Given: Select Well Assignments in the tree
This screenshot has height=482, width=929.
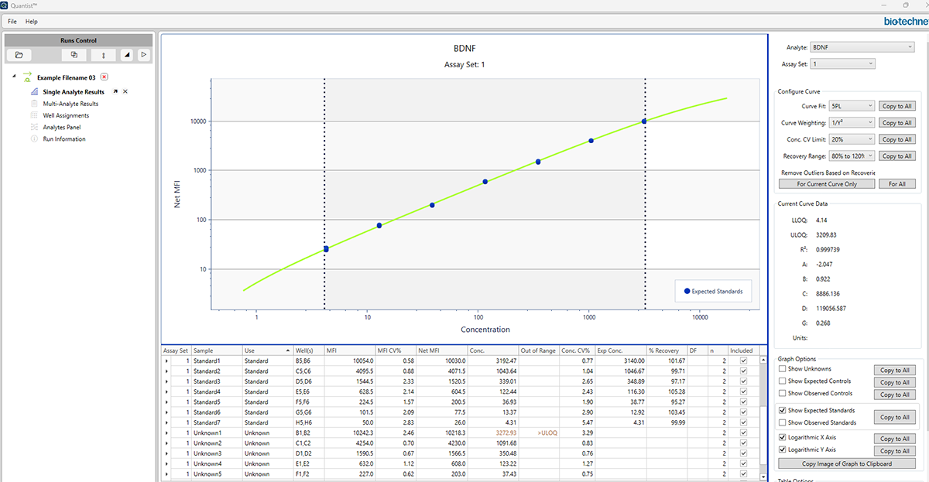Looking at the screenshot, I should [66, 115].
